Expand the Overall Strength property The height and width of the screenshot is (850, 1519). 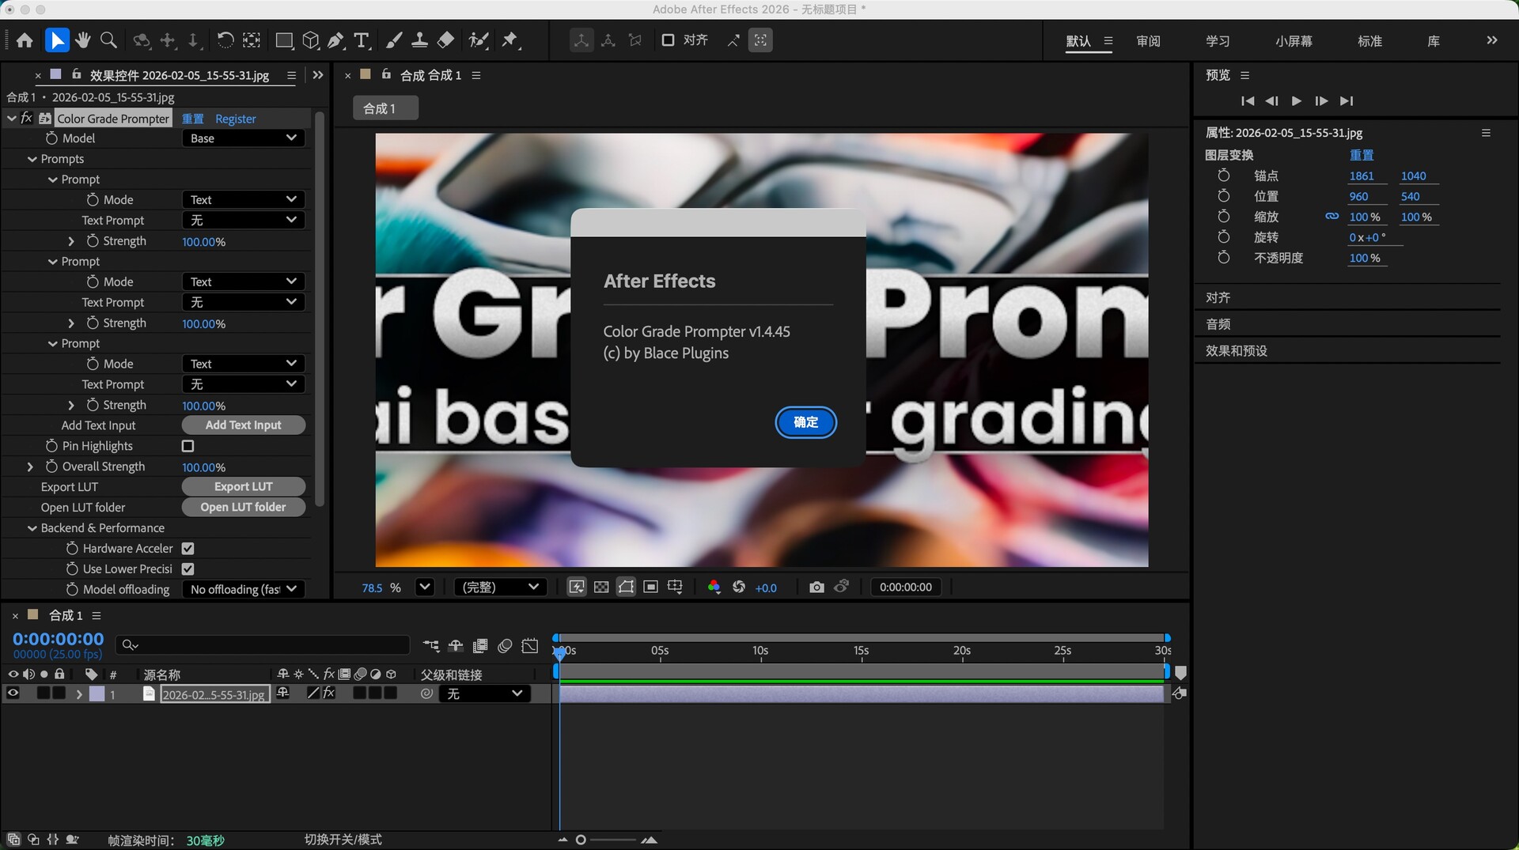point(30,467)
